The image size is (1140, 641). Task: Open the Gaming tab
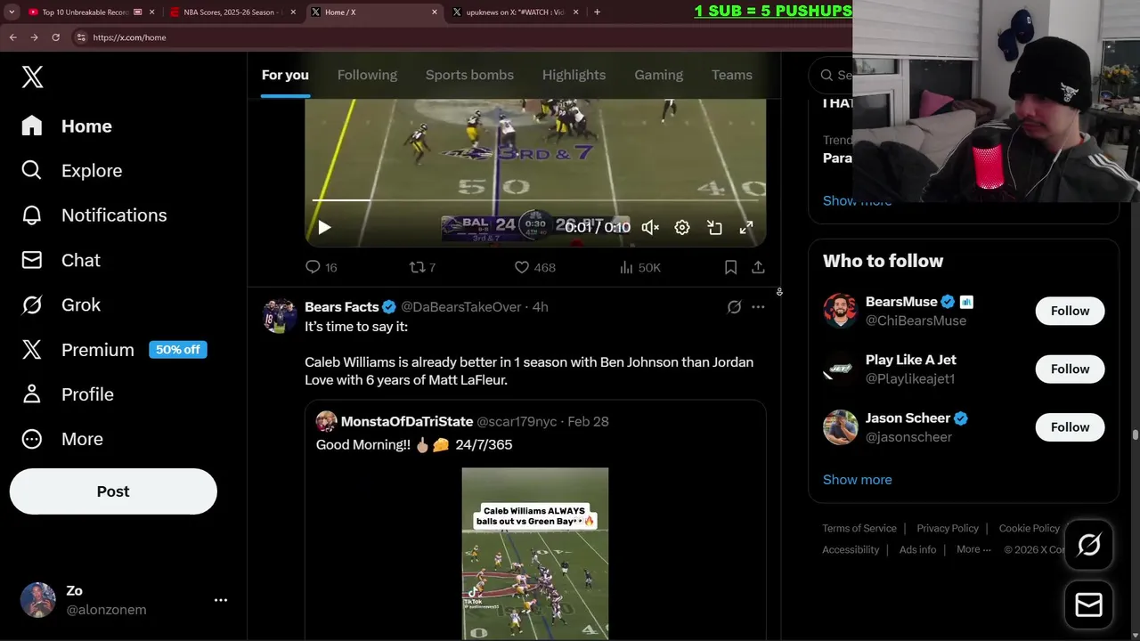click(658, 75)
